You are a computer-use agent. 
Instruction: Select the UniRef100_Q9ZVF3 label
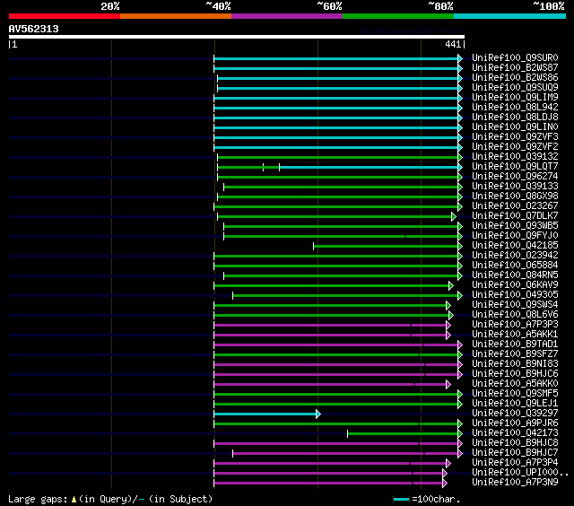tap(515, 137)
